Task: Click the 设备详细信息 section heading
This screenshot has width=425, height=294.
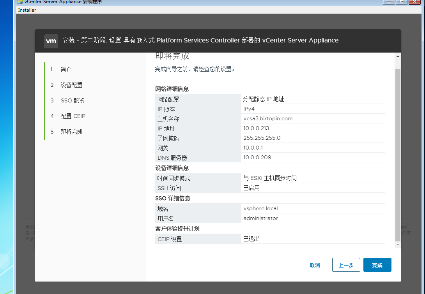Action: 172,168
